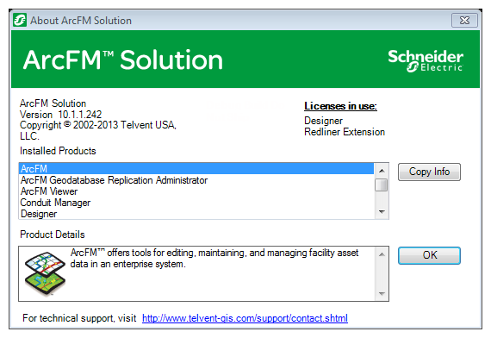Click the Schneider Electric logo
Viewport: 491px width, 338px height.
(x=426, y=61)
